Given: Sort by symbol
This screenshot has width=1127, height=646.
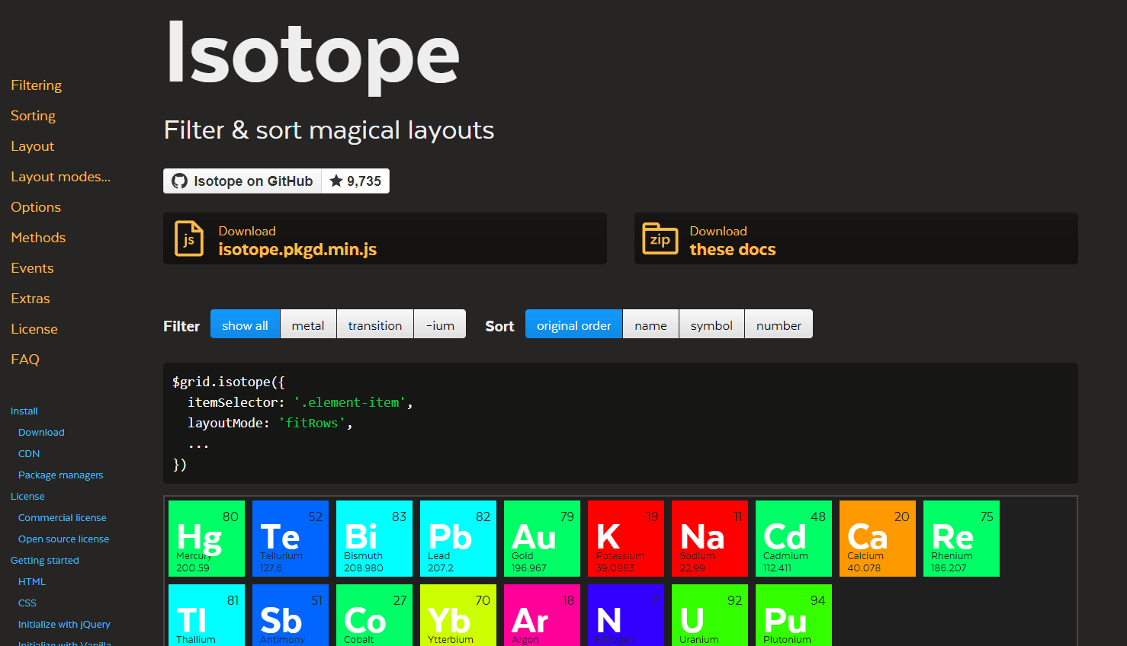Looking at the screenshot, I should coord(711,324).
